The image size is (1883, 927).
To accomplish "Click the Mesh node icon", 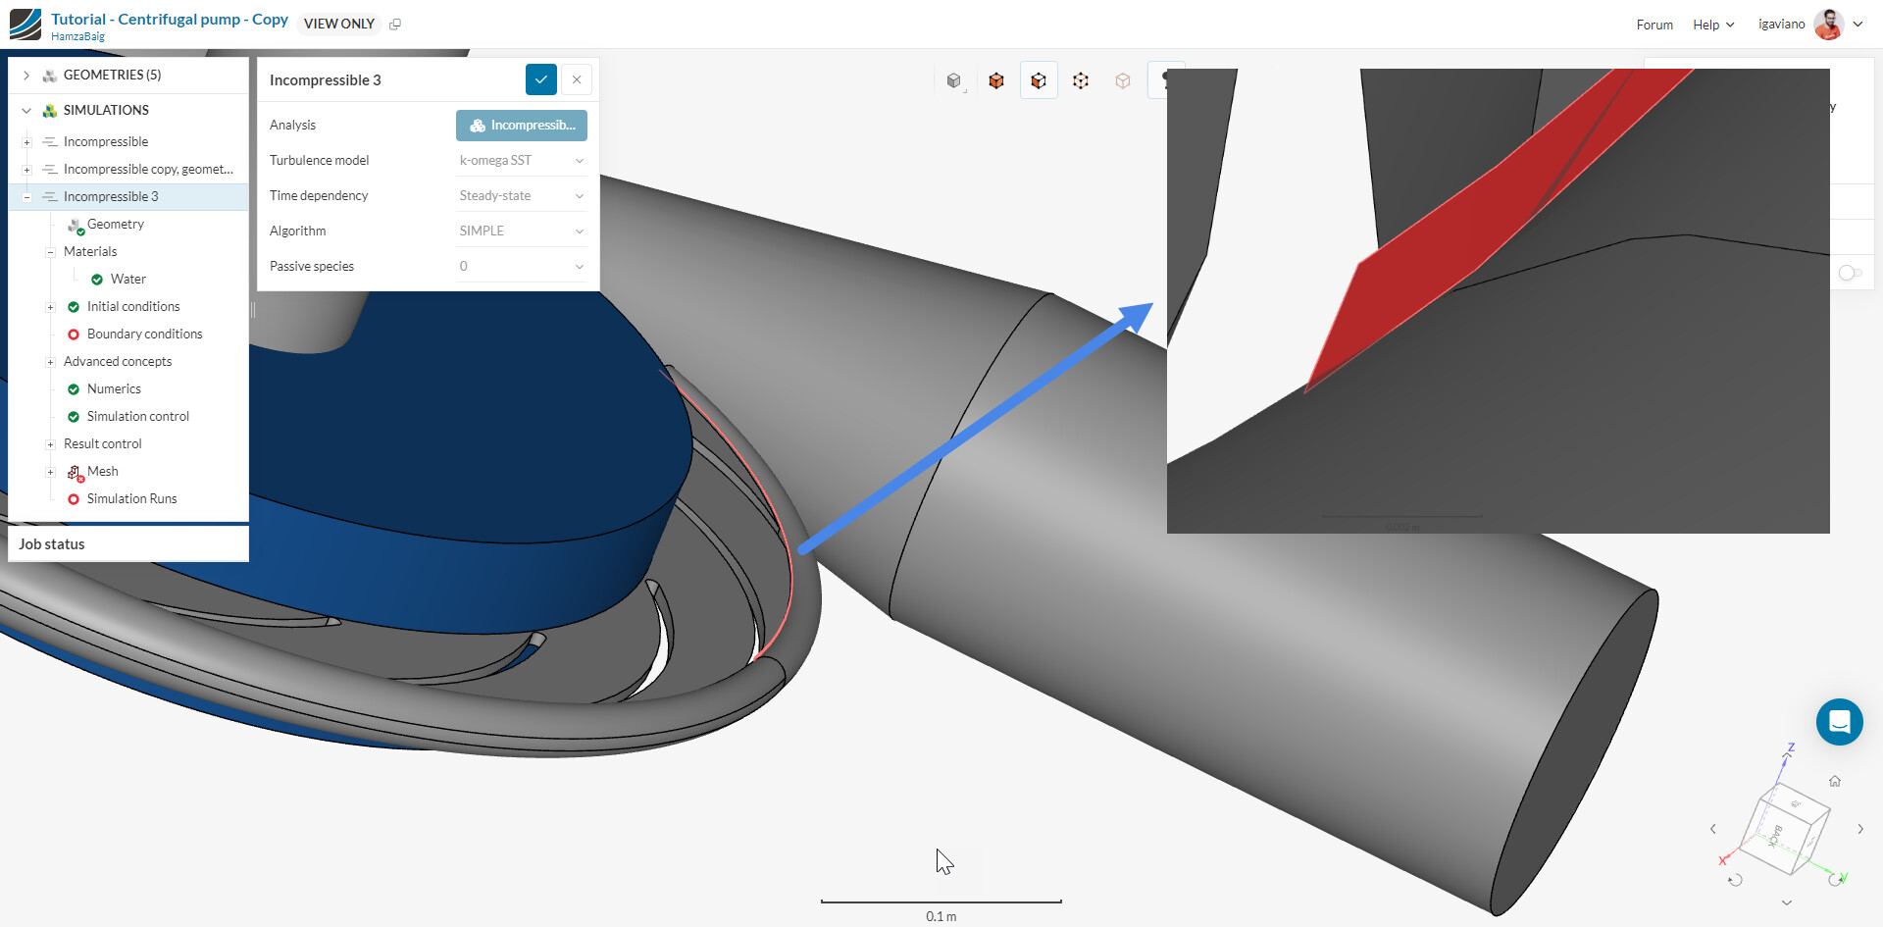I will point(76,474).
